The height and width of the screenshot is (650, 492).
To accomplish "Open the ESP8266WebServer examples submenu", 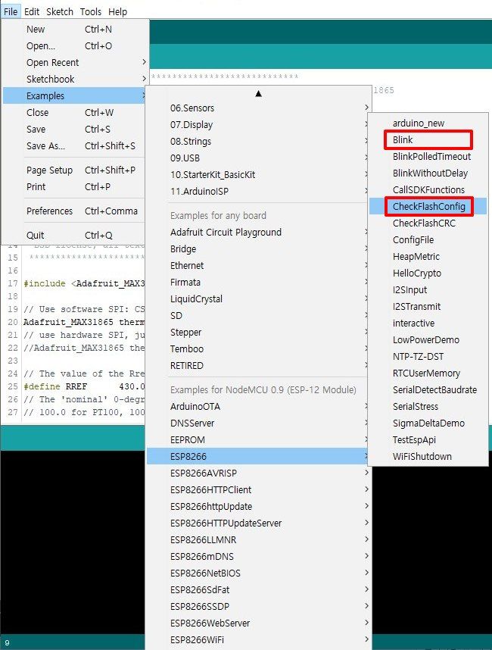I will point(258,623).
